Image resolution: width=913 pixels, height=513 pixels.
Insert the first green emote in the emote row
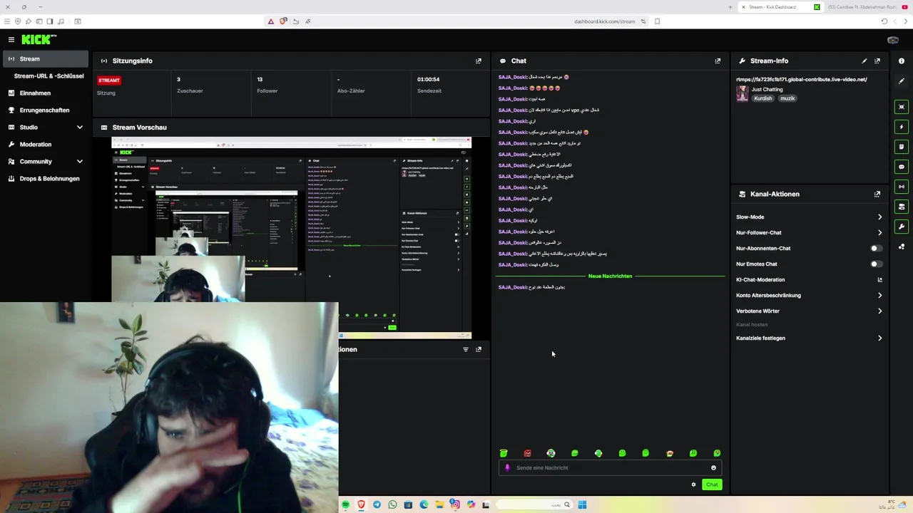pyautogui.click(x=504, y=453)
